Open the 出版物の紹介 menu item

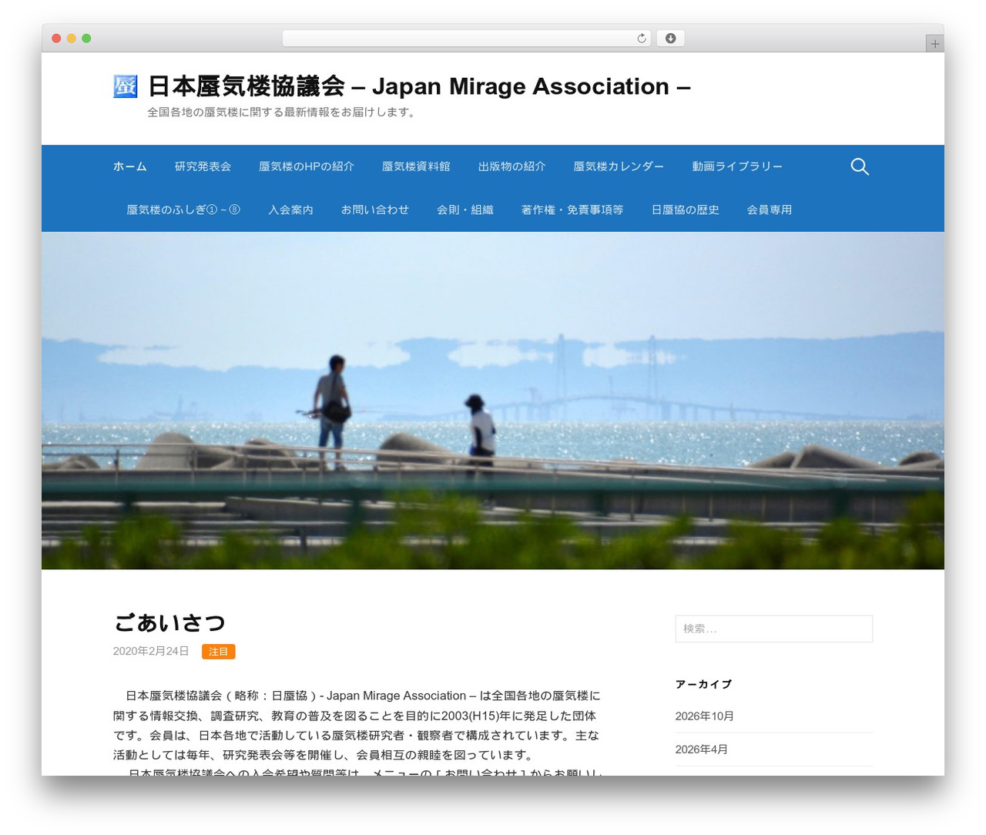coord(511,166)
